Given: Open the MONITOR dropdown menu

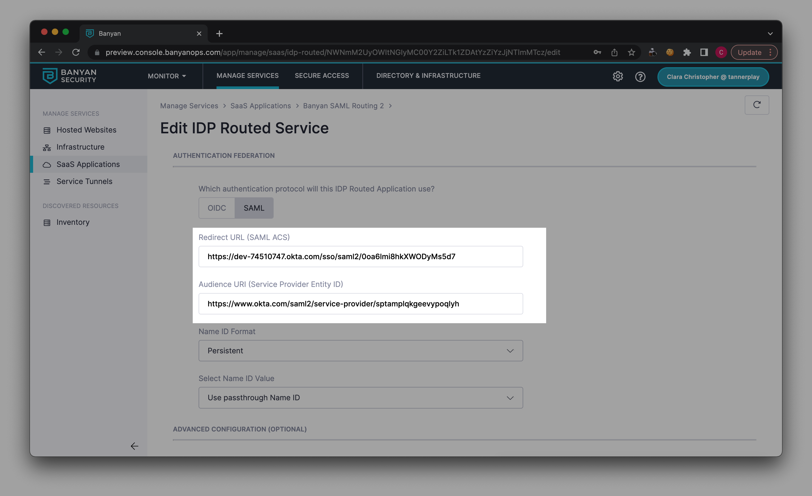Looking at the screenshot, I should coord(167,76).
